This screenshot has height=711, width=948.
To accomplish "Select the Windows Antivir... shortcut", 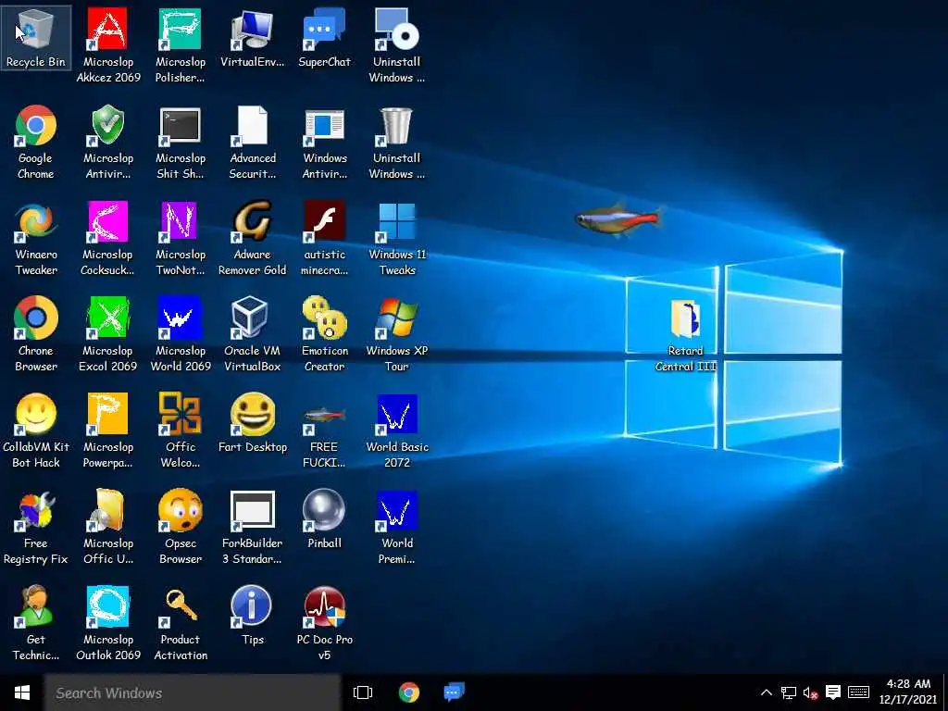I will 324,142.
